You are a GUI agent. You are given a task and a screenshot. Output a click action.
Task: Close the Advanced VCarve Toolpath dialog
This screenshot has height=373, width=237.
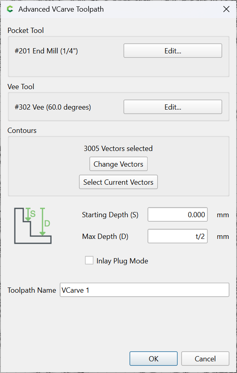[226, 9]
